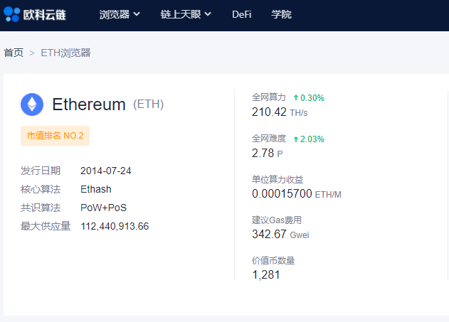Image resolution: width=449 pixels, height=322 pixels.
Task: Open the DeFi menu item
Action: pos(242,14)
